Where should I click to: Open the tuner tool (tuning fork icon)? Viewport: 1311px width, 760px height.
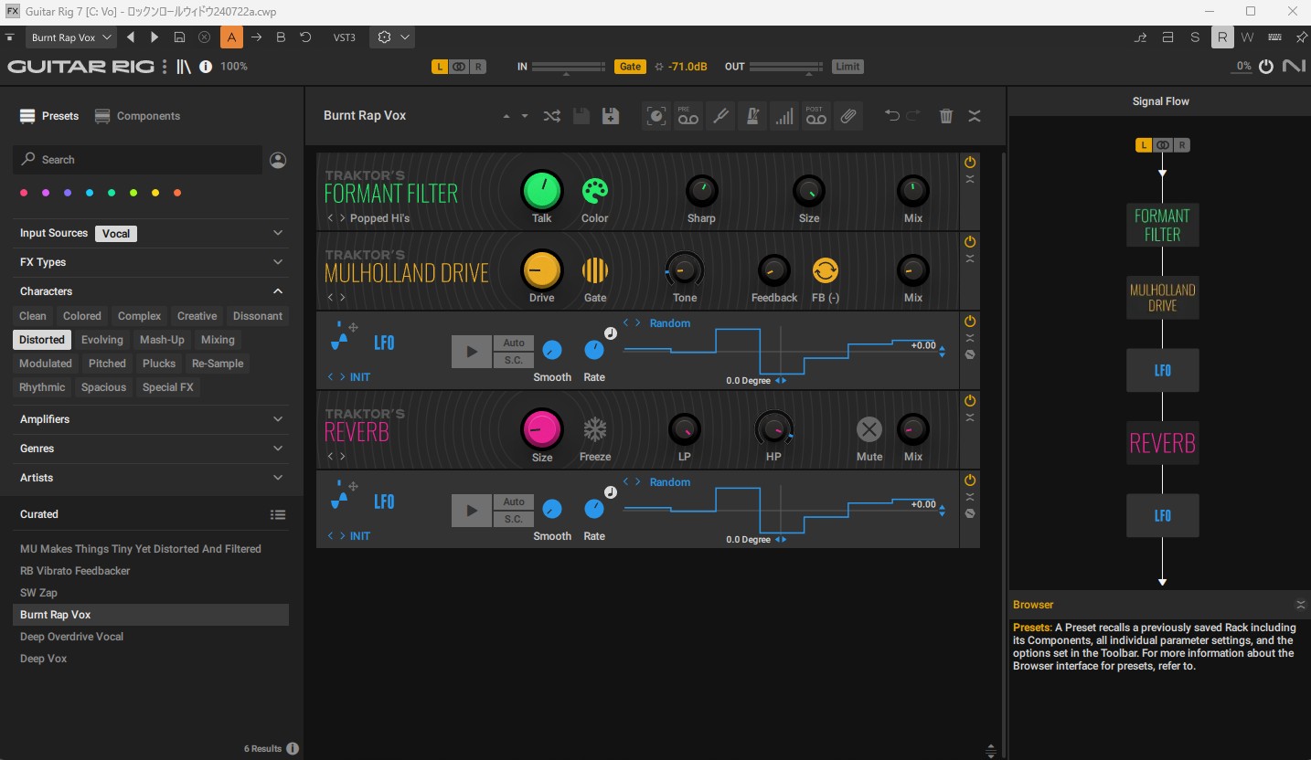[720, 116]
